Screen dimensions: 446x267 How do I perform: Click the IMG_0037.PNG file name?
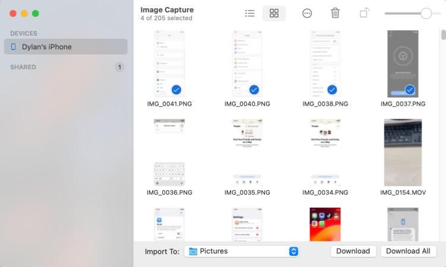403,104
